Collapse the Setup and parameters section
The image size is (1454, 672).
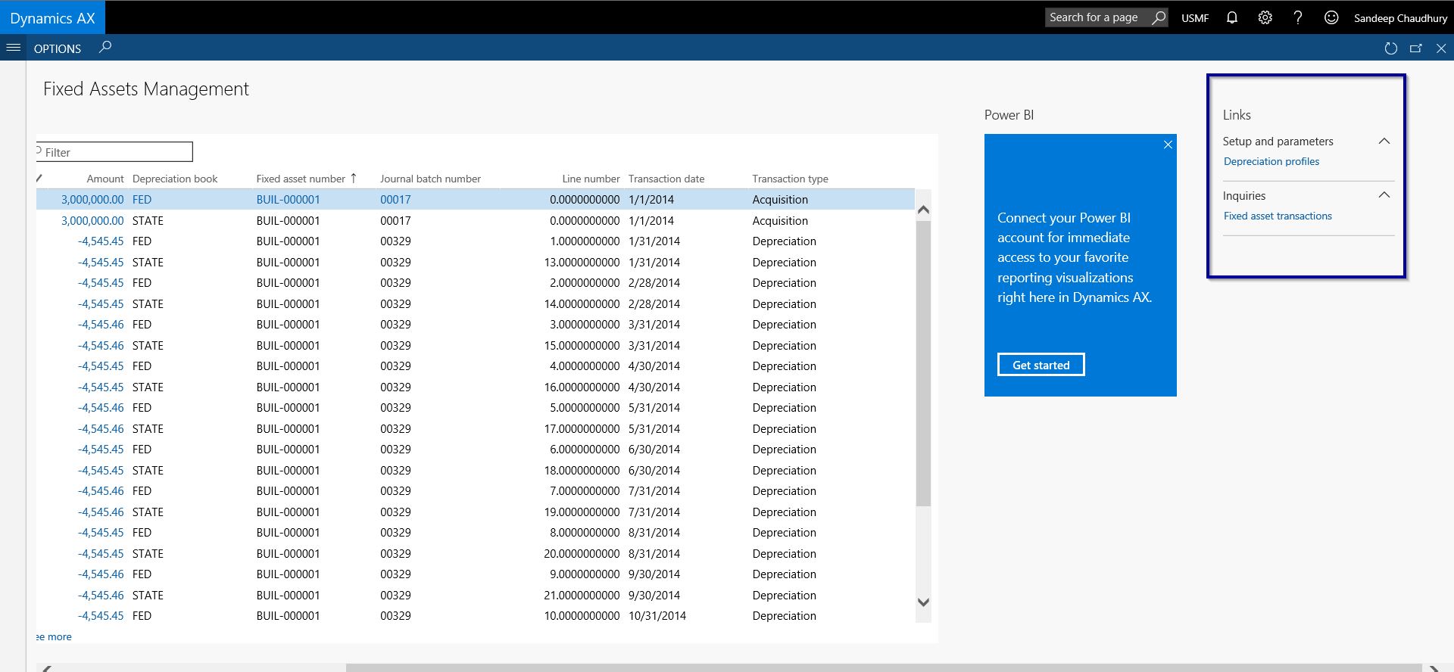(1384, 142)
